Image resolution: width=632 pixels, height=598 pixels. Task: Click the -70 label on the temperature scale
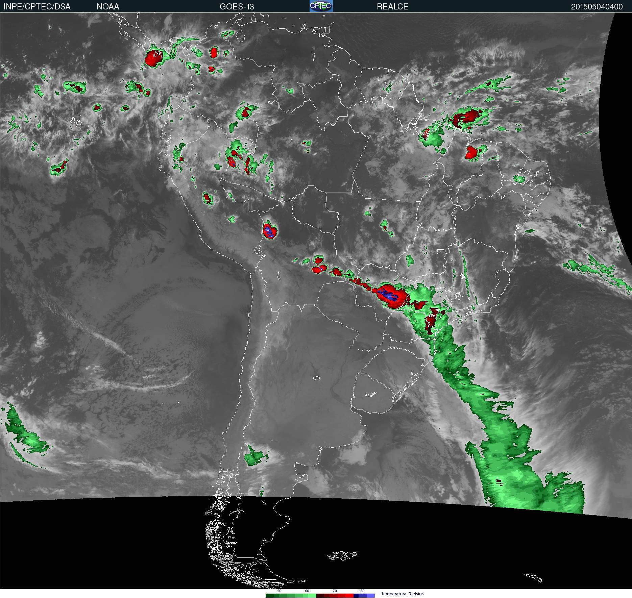click(x=334, y=591)
